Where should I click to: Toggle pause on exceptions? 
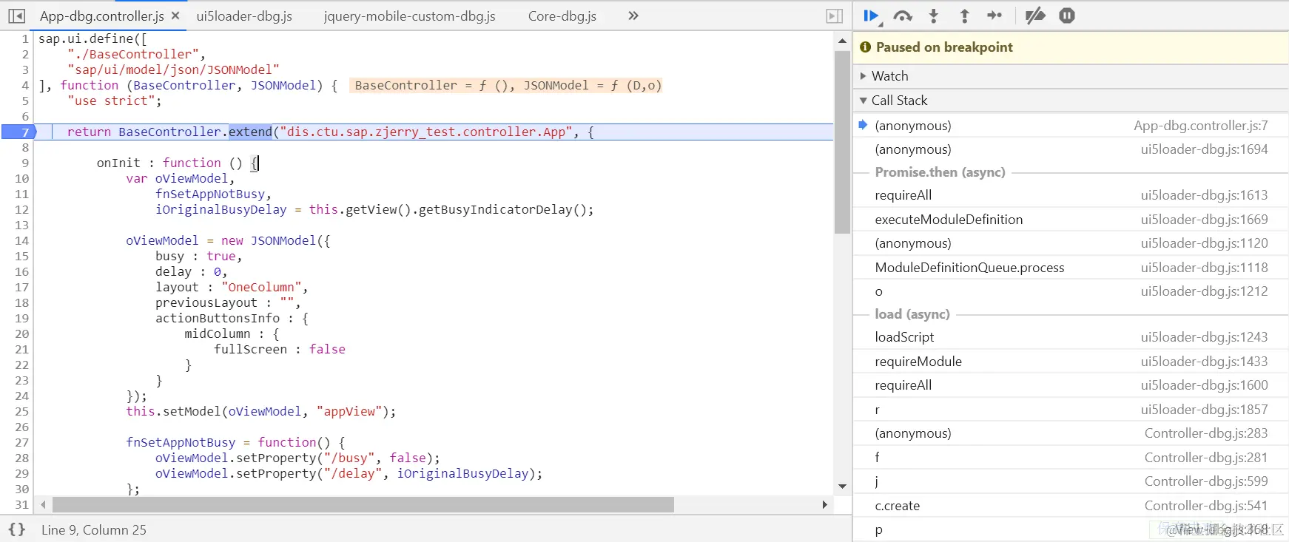[x=1067, y=16]
